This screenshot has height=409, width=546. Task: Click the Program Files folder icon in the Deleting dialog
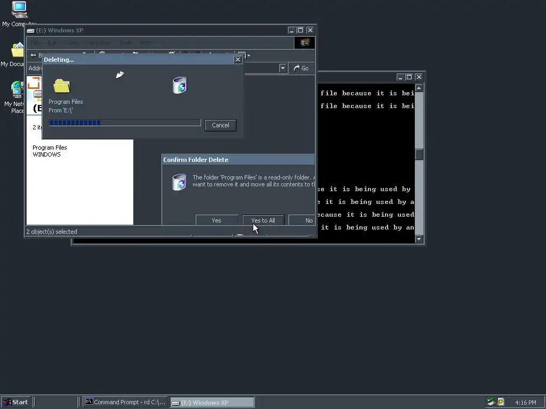62,86
